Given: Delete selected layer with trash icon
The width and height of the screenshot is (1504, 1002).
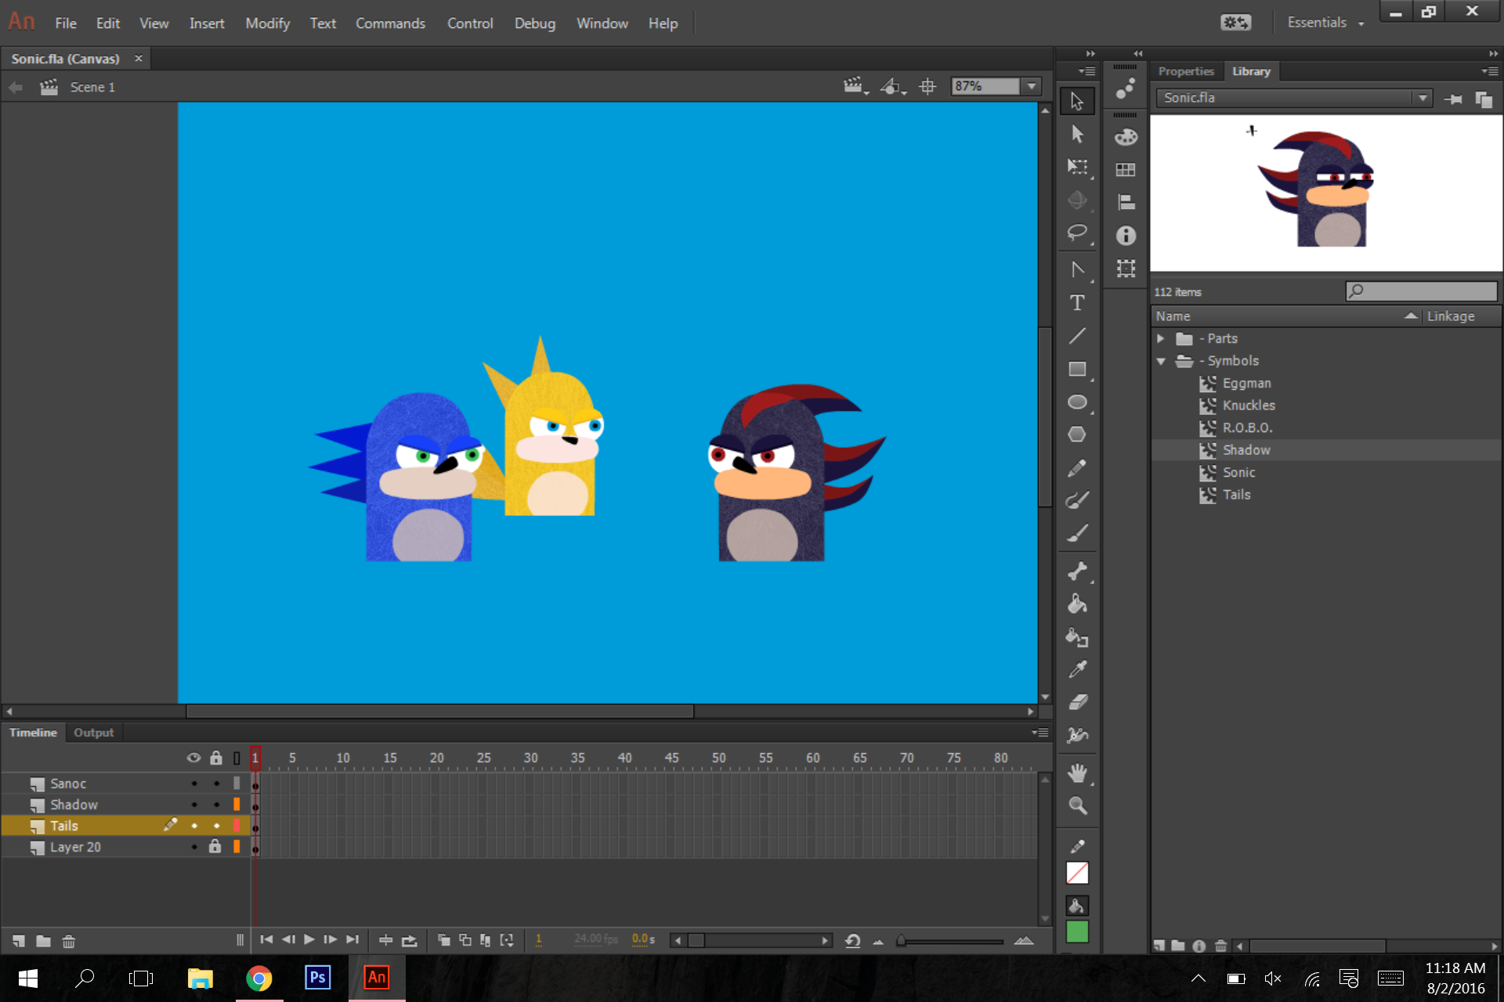Looking at the screenshot, I should [x=69, y=941].
